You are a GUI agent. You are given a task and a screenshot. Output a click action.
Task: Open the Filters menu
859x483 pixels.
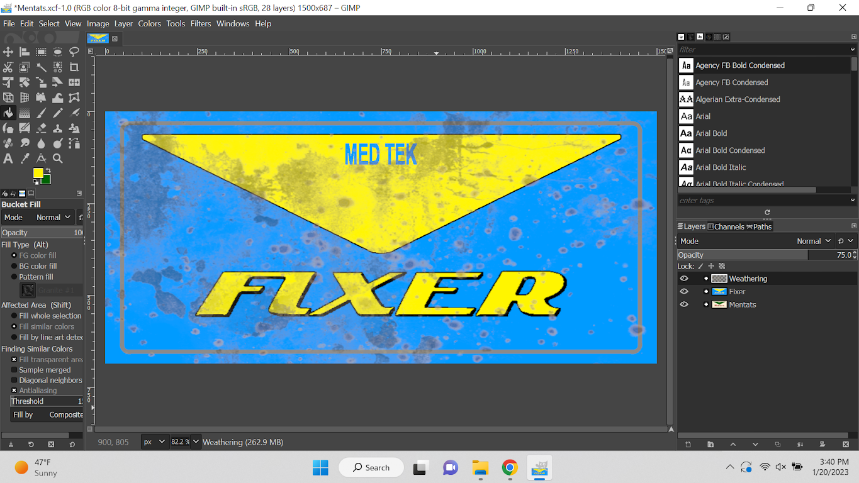[x=201, y=23]
